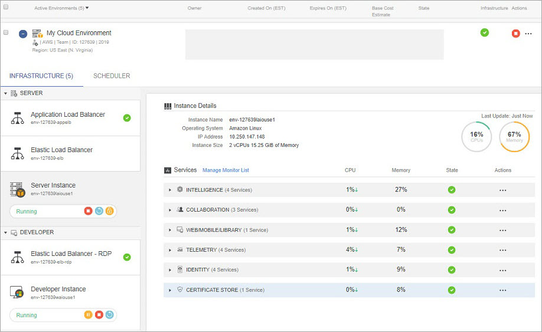Click the orange lock icon on Server Instance
This screenshot has height=332, width=542.
pos(109,211)
